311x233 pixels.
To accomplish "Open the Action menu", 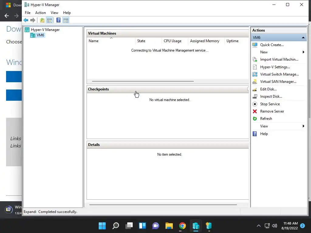I will [x=40, y=13].
